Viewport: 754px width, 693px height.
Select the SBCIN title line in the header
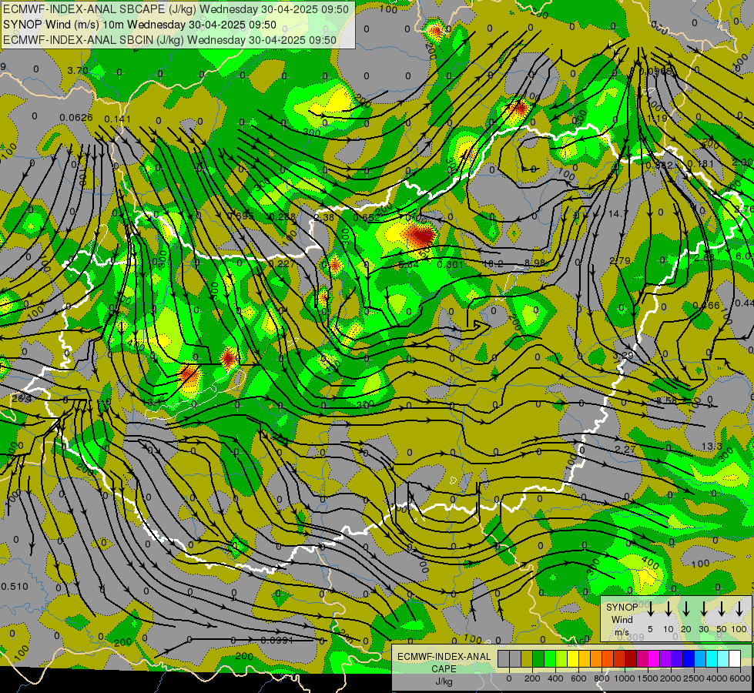[169, 40]
